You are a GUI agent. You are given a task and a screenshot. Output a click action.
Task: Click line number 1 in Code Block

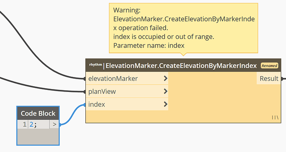[24, 125]
